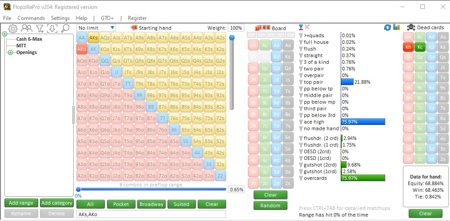Click the horizontal range percentage slider handle
The image size is (450, 221).
coord(78,190)
